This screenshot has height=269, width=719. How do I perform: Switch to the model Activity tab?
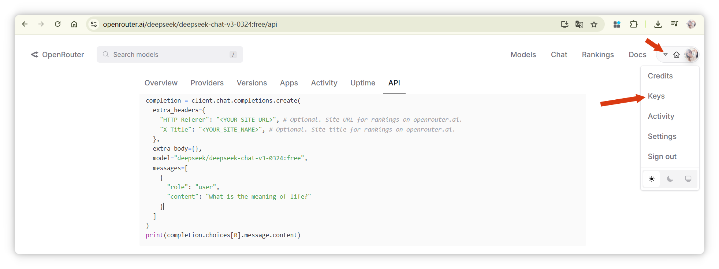[x=324, y=83]
